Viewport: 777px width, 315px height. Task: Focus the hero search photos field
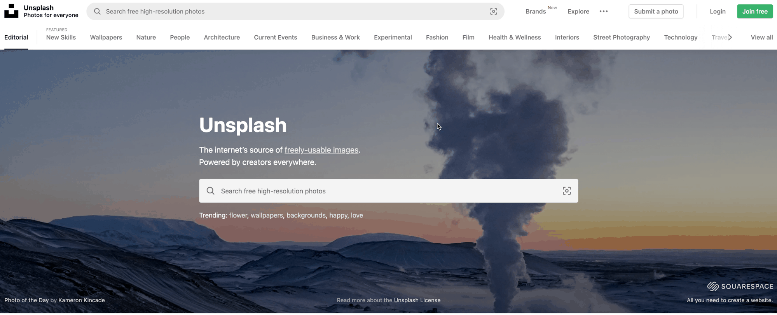[389, 191]
